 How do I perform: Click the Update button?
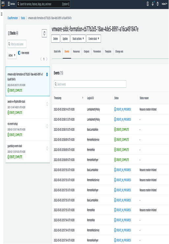pyautogui.click(x=65, y=39)
